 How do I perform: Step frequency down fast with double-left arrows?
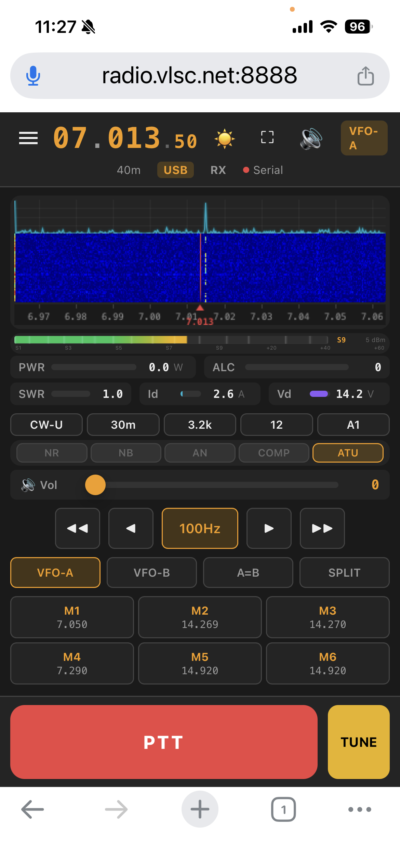[x=78, y=528]
